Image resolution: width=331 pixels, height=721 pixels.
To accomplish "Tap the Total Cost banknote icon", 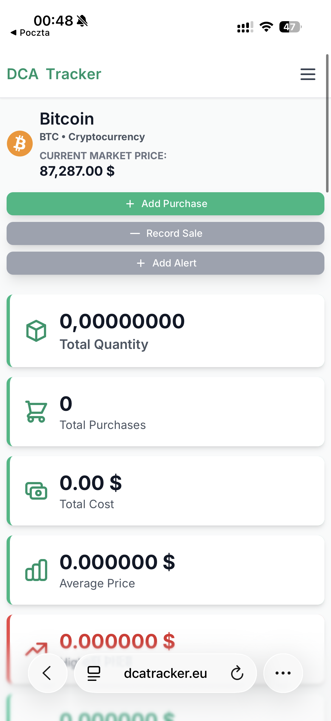I will pos(36,491).
